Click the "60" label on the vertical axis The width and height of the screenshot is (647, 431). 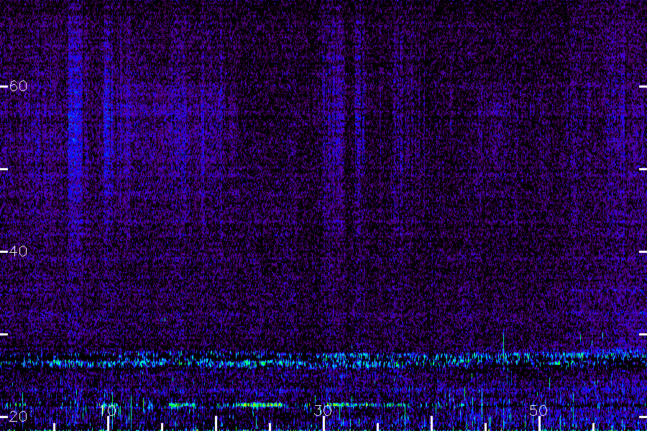pyautogui.click(x=18, y=86)
